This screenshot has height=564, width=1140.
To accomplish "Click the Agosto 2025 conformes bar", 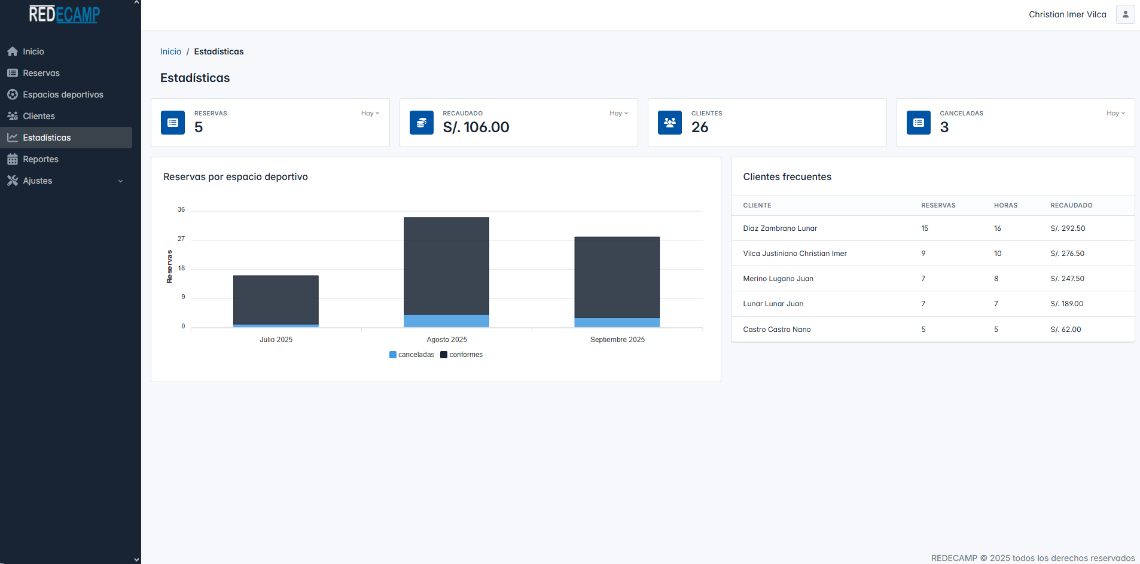I will coord(446,266).
